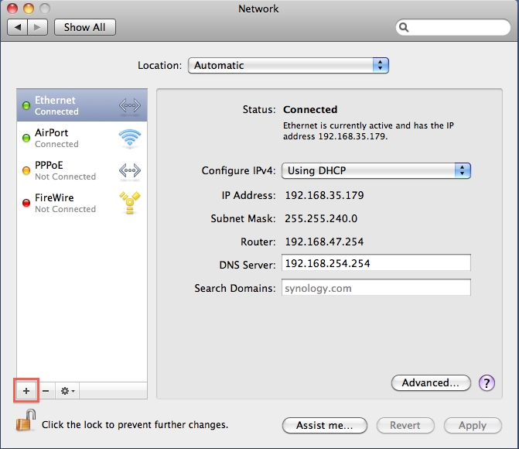Click the lock icon to prevent changes
The image size is (519, 449).
(x=26, y=420)
